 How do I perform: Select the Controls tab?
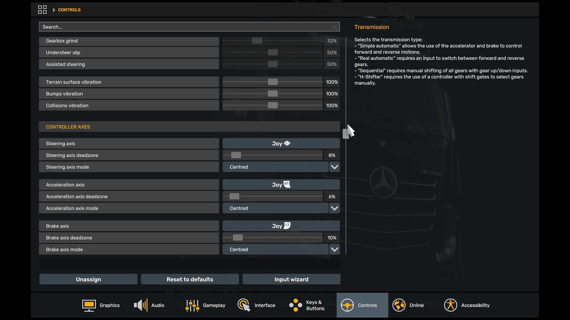click(x=362, y=305)
